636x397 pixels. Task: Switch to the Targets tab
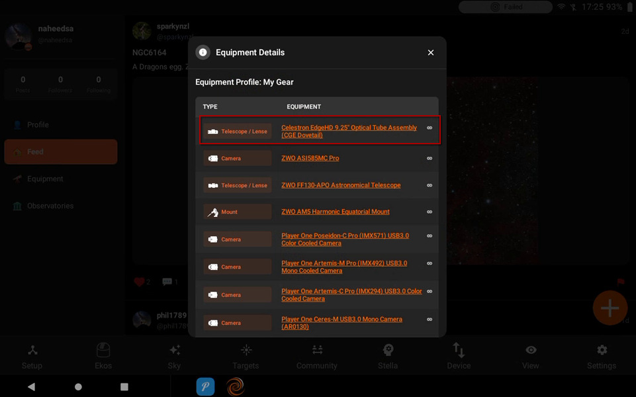[x=246, y=357]
